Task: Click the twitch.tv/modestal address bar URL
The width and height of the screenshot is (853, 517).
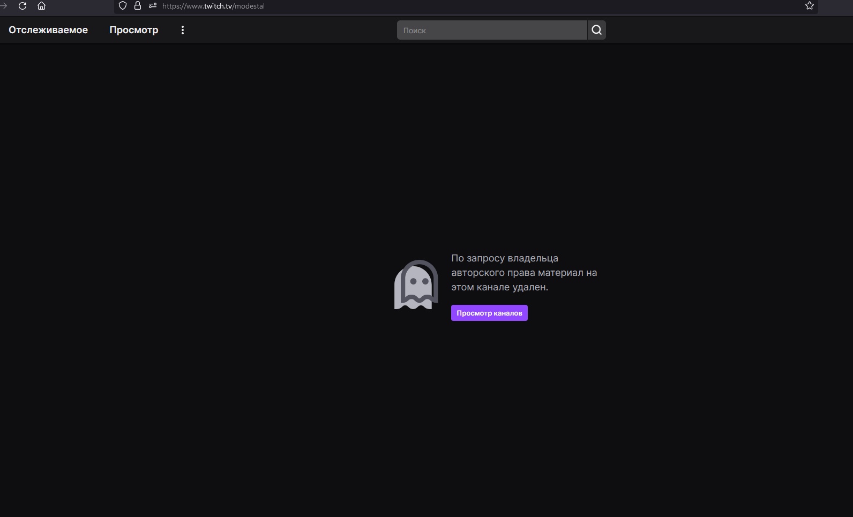Action: click(213, 6)
